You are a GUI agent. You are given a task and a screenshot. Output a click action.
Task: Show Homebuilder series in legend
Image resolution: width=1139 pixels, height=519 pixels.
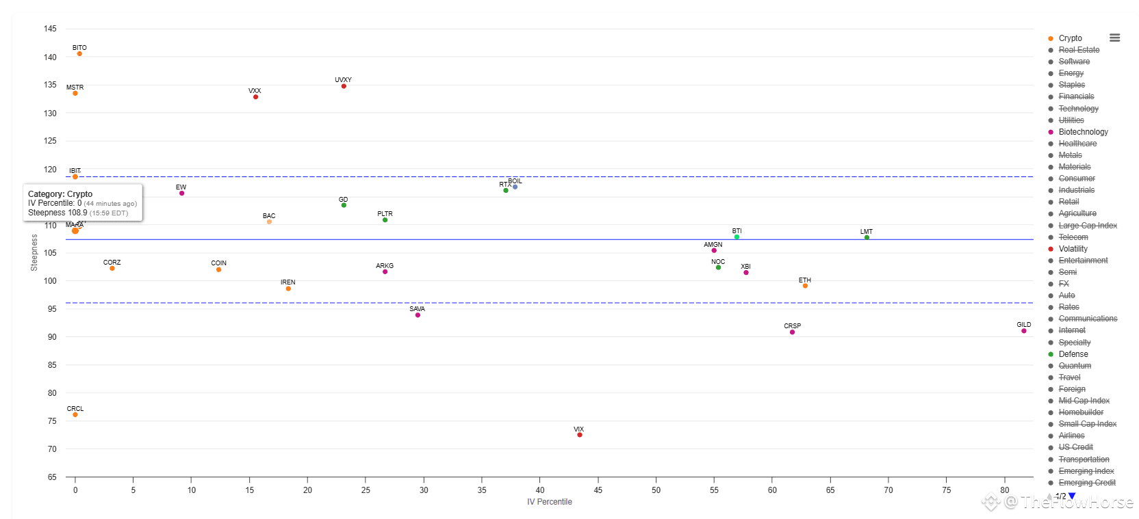point(1081,412)
